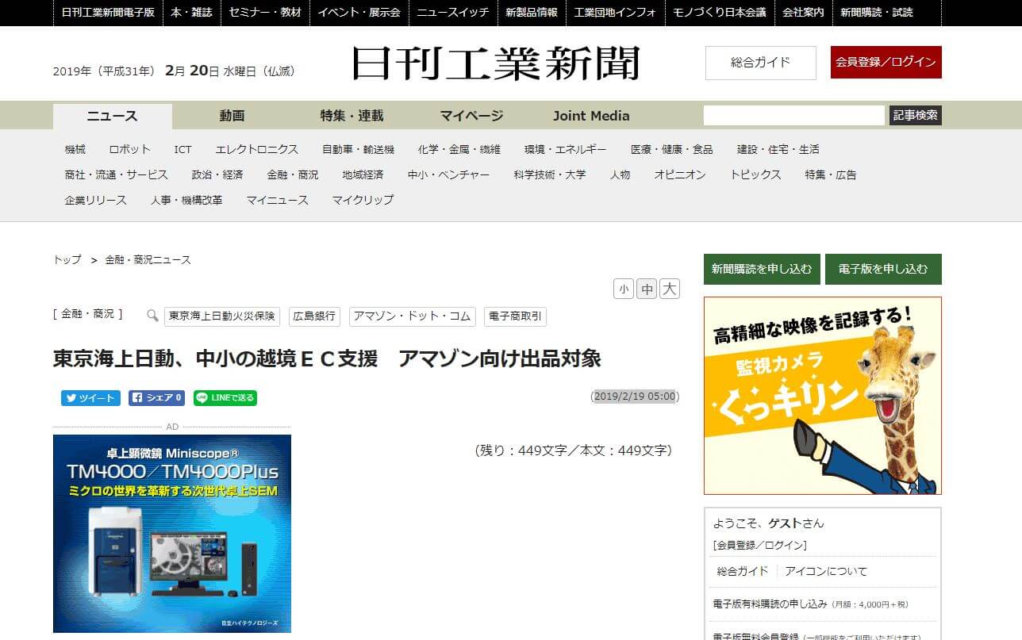The width and height of the screenshot is (1022, 640).
Task: Open マイニュース section
Action: pos(277,200)
